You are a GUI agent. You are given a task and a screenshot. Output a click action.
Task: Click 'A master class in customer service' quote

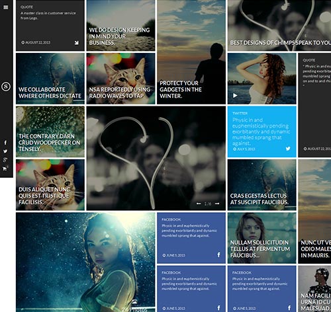[x=48, y=15]
